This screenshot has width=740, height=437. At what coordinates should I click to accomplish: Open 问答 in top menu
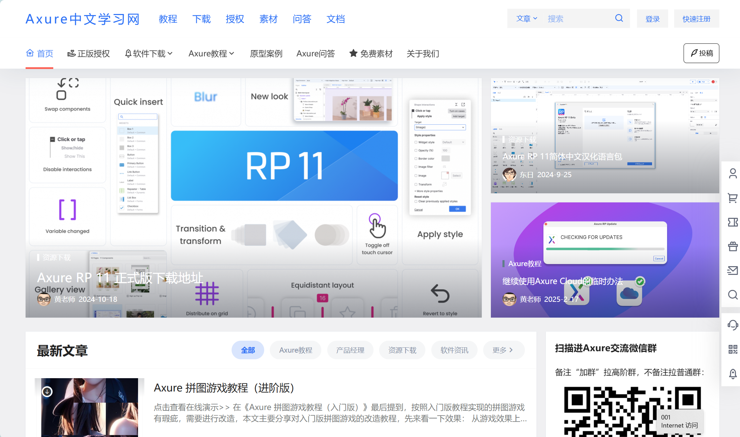coord(302,19)
